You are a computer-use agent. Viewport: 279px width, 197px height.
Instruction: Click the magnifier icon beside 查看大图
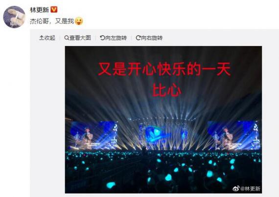pos(67,38)
